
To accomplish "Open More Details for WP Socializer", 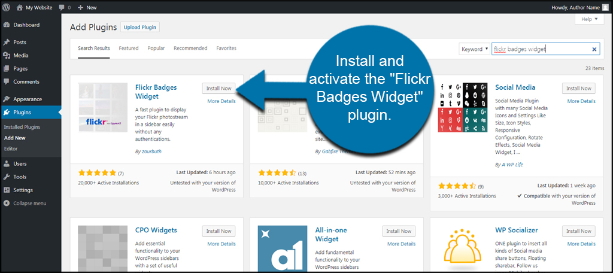I will tap(581, 244).
